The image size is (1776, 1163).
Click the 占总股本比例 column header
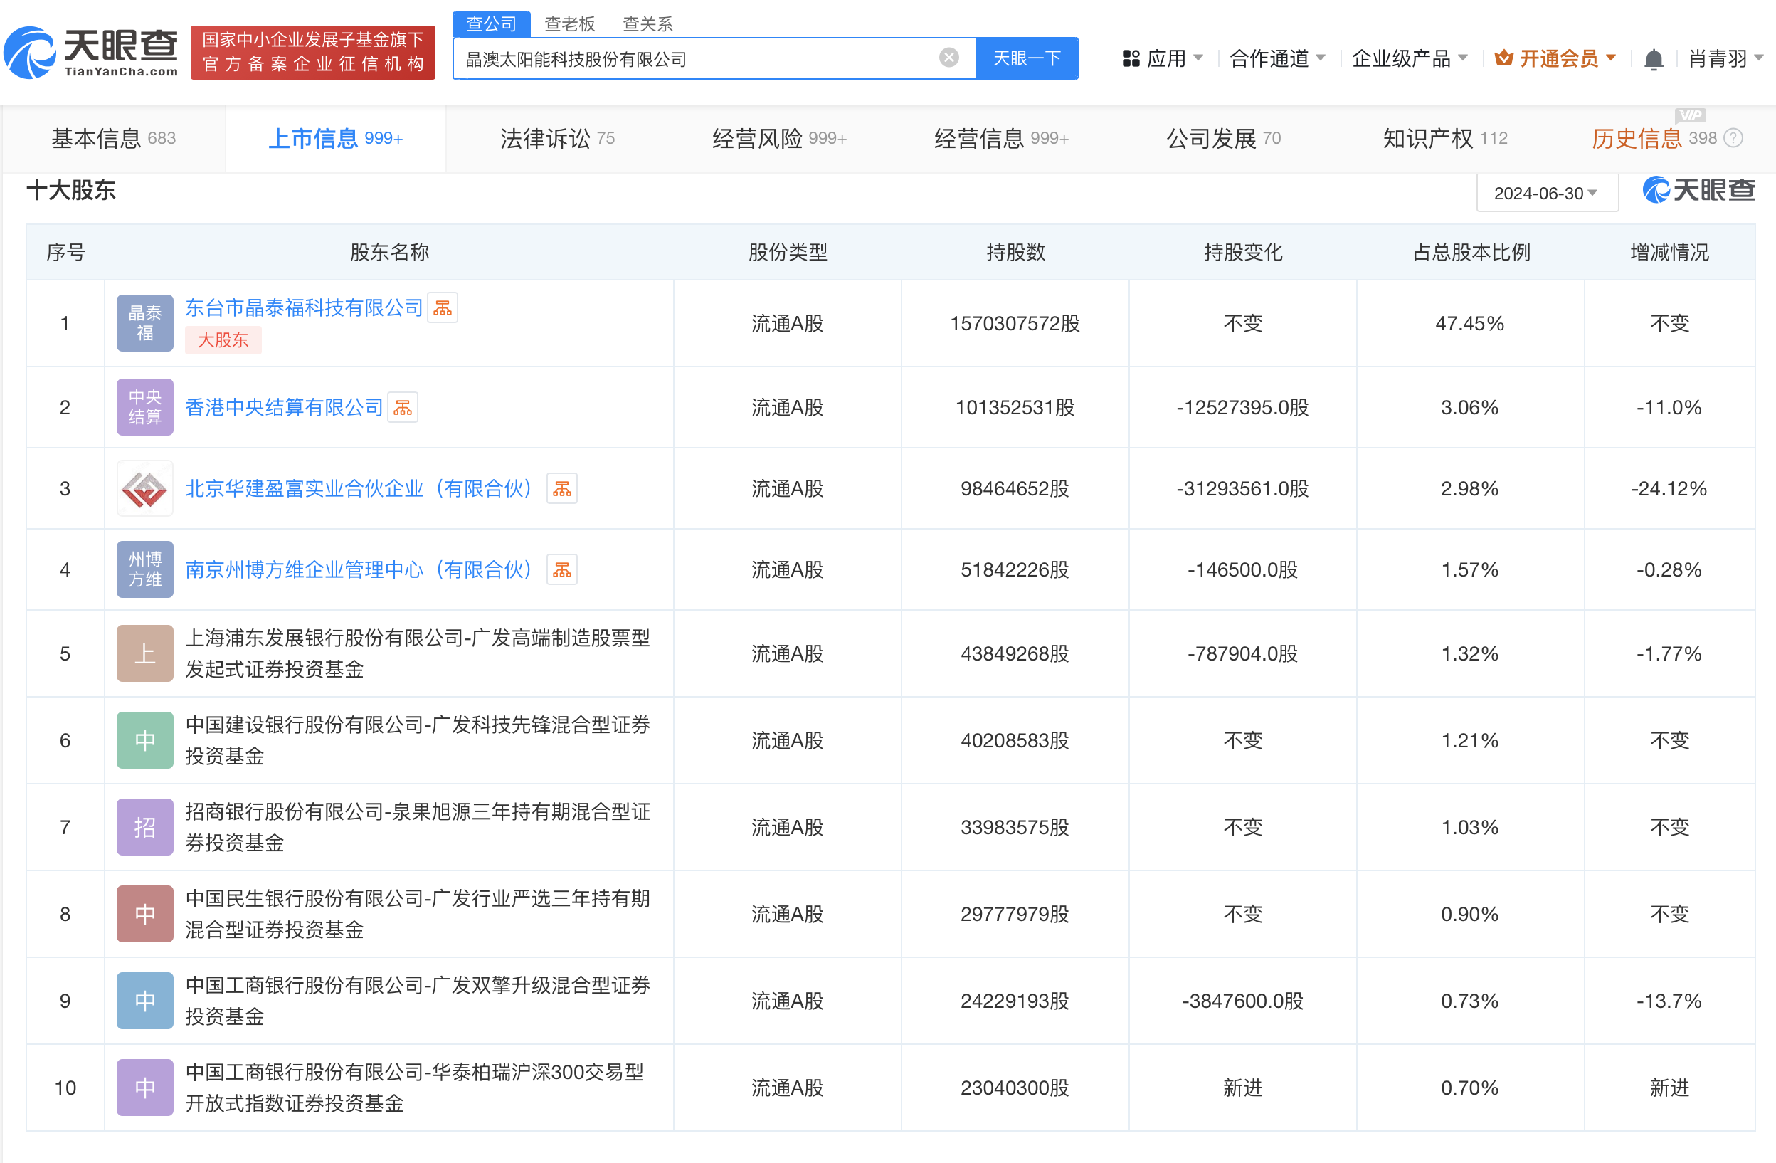tap(1471, 252)
